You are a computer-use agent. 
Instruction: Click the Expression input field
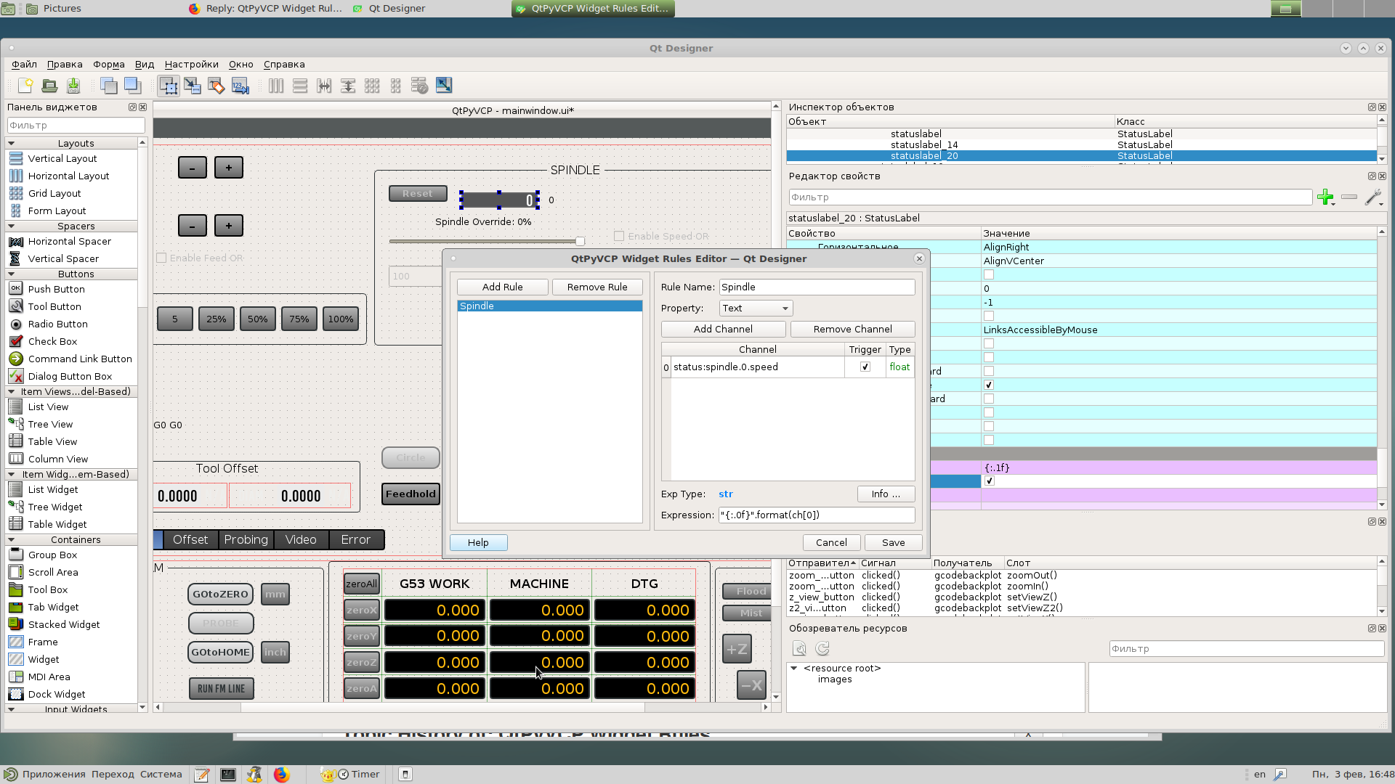tap(817, 515)
